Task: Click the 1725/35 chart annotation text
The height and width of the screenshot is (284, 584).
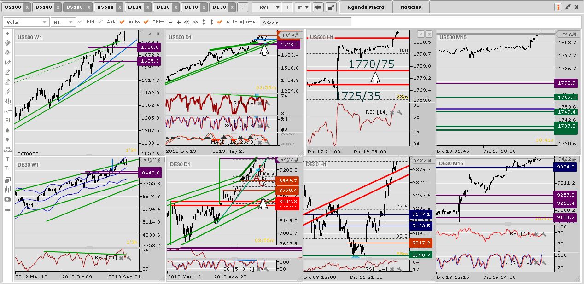Action: point(357,96)
